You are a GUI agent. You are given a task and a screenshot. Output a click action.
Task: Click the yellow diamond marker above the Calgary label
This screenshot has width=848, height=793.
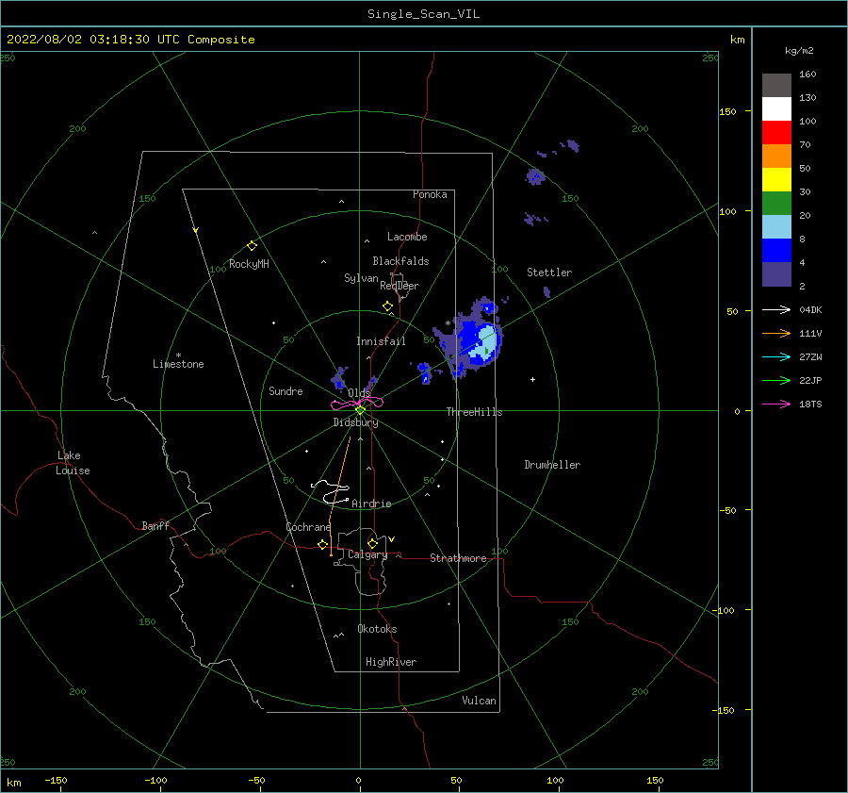click(372, 543)
